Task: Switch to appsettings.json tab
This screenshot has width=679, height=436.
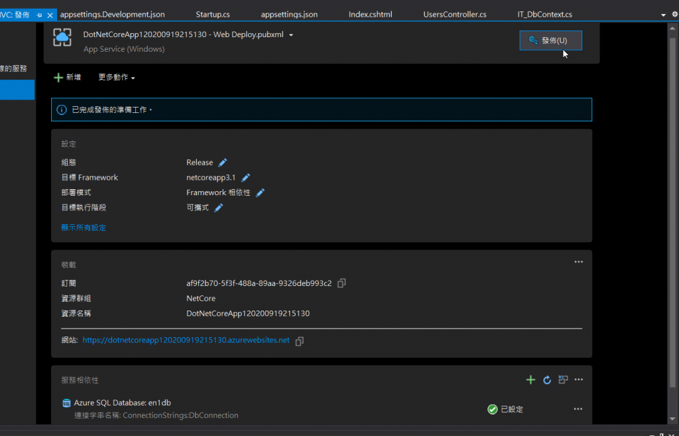Action: (x=289, y=15)
